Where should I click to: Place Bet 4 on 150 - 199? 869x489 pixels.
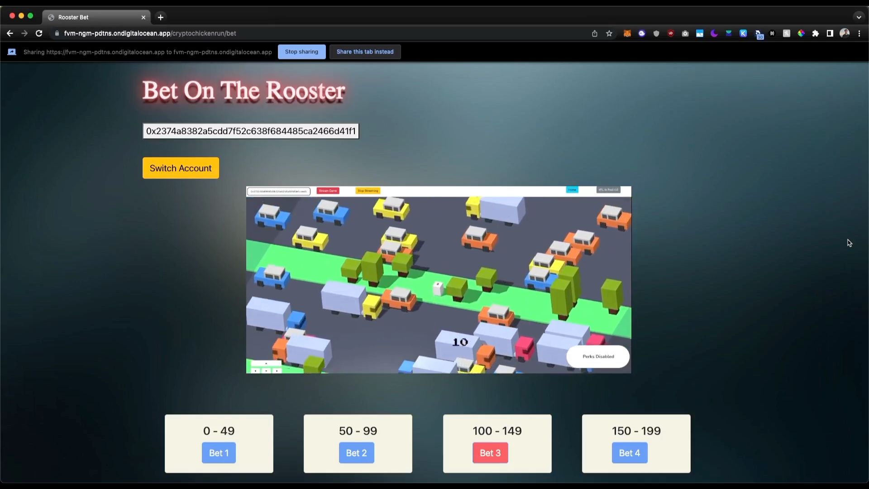(630, 453)
